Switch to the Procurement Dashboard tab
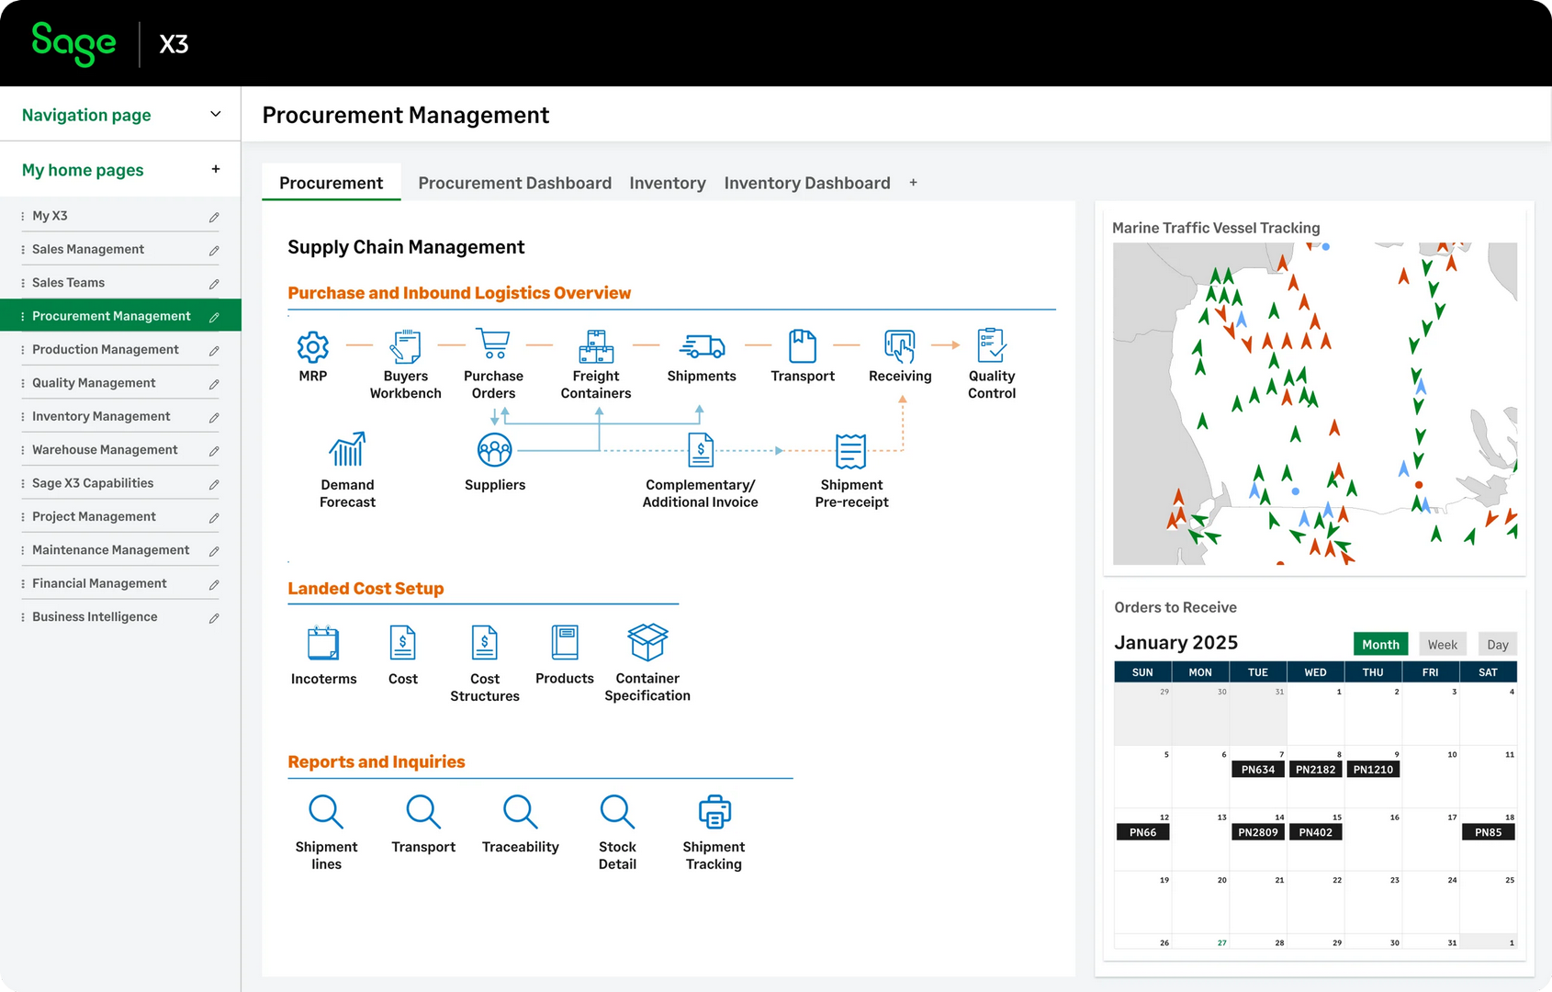 [x=514, y=183]
